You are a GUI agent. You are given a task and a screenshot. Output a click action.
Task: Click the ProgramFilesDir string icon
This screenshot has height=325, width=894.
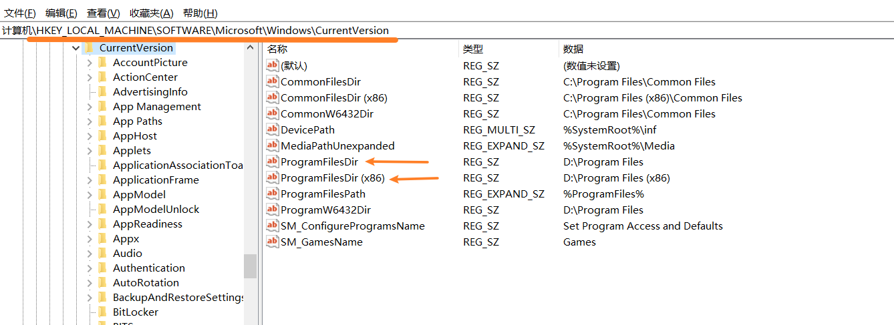[x=272, y=161]
